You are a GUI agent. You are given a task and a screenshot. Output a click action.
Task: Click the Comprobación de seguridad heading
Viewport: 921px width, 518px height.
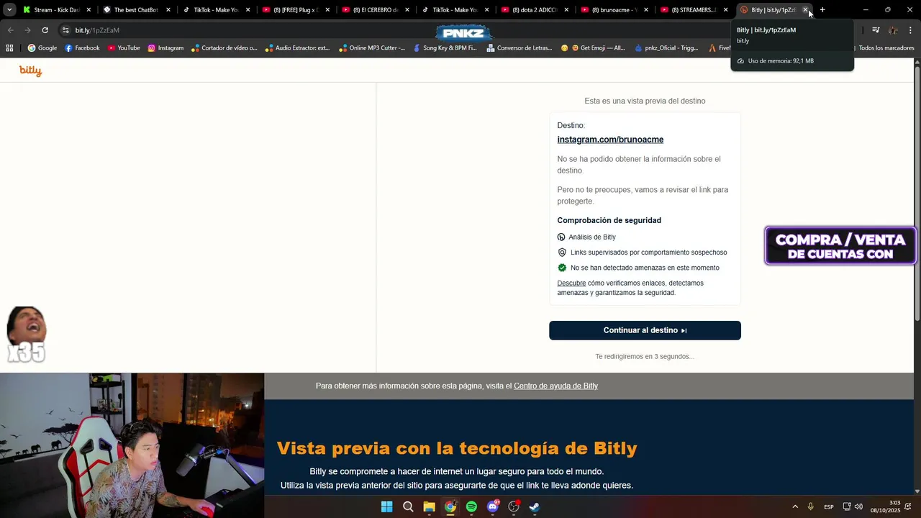point(609,221)
